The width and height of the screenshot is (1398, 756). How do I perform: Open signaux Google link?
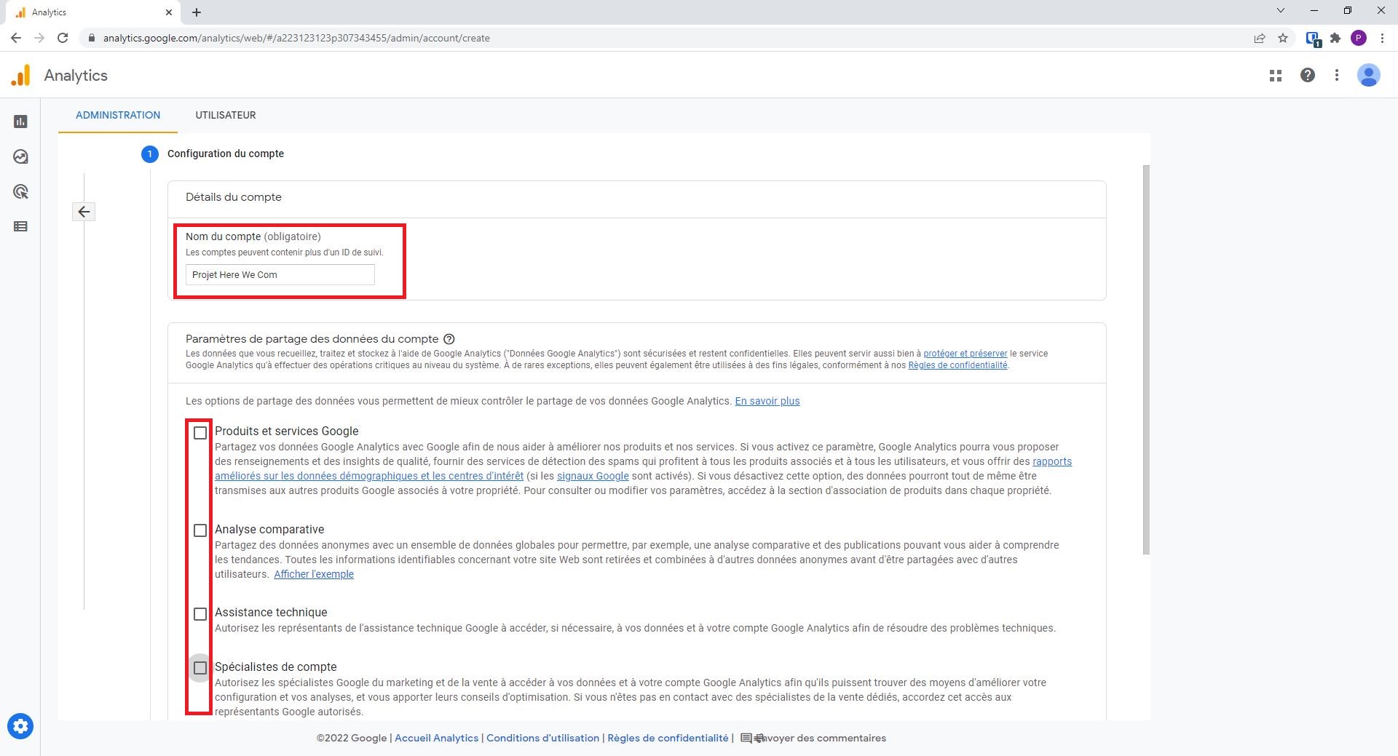593,476
